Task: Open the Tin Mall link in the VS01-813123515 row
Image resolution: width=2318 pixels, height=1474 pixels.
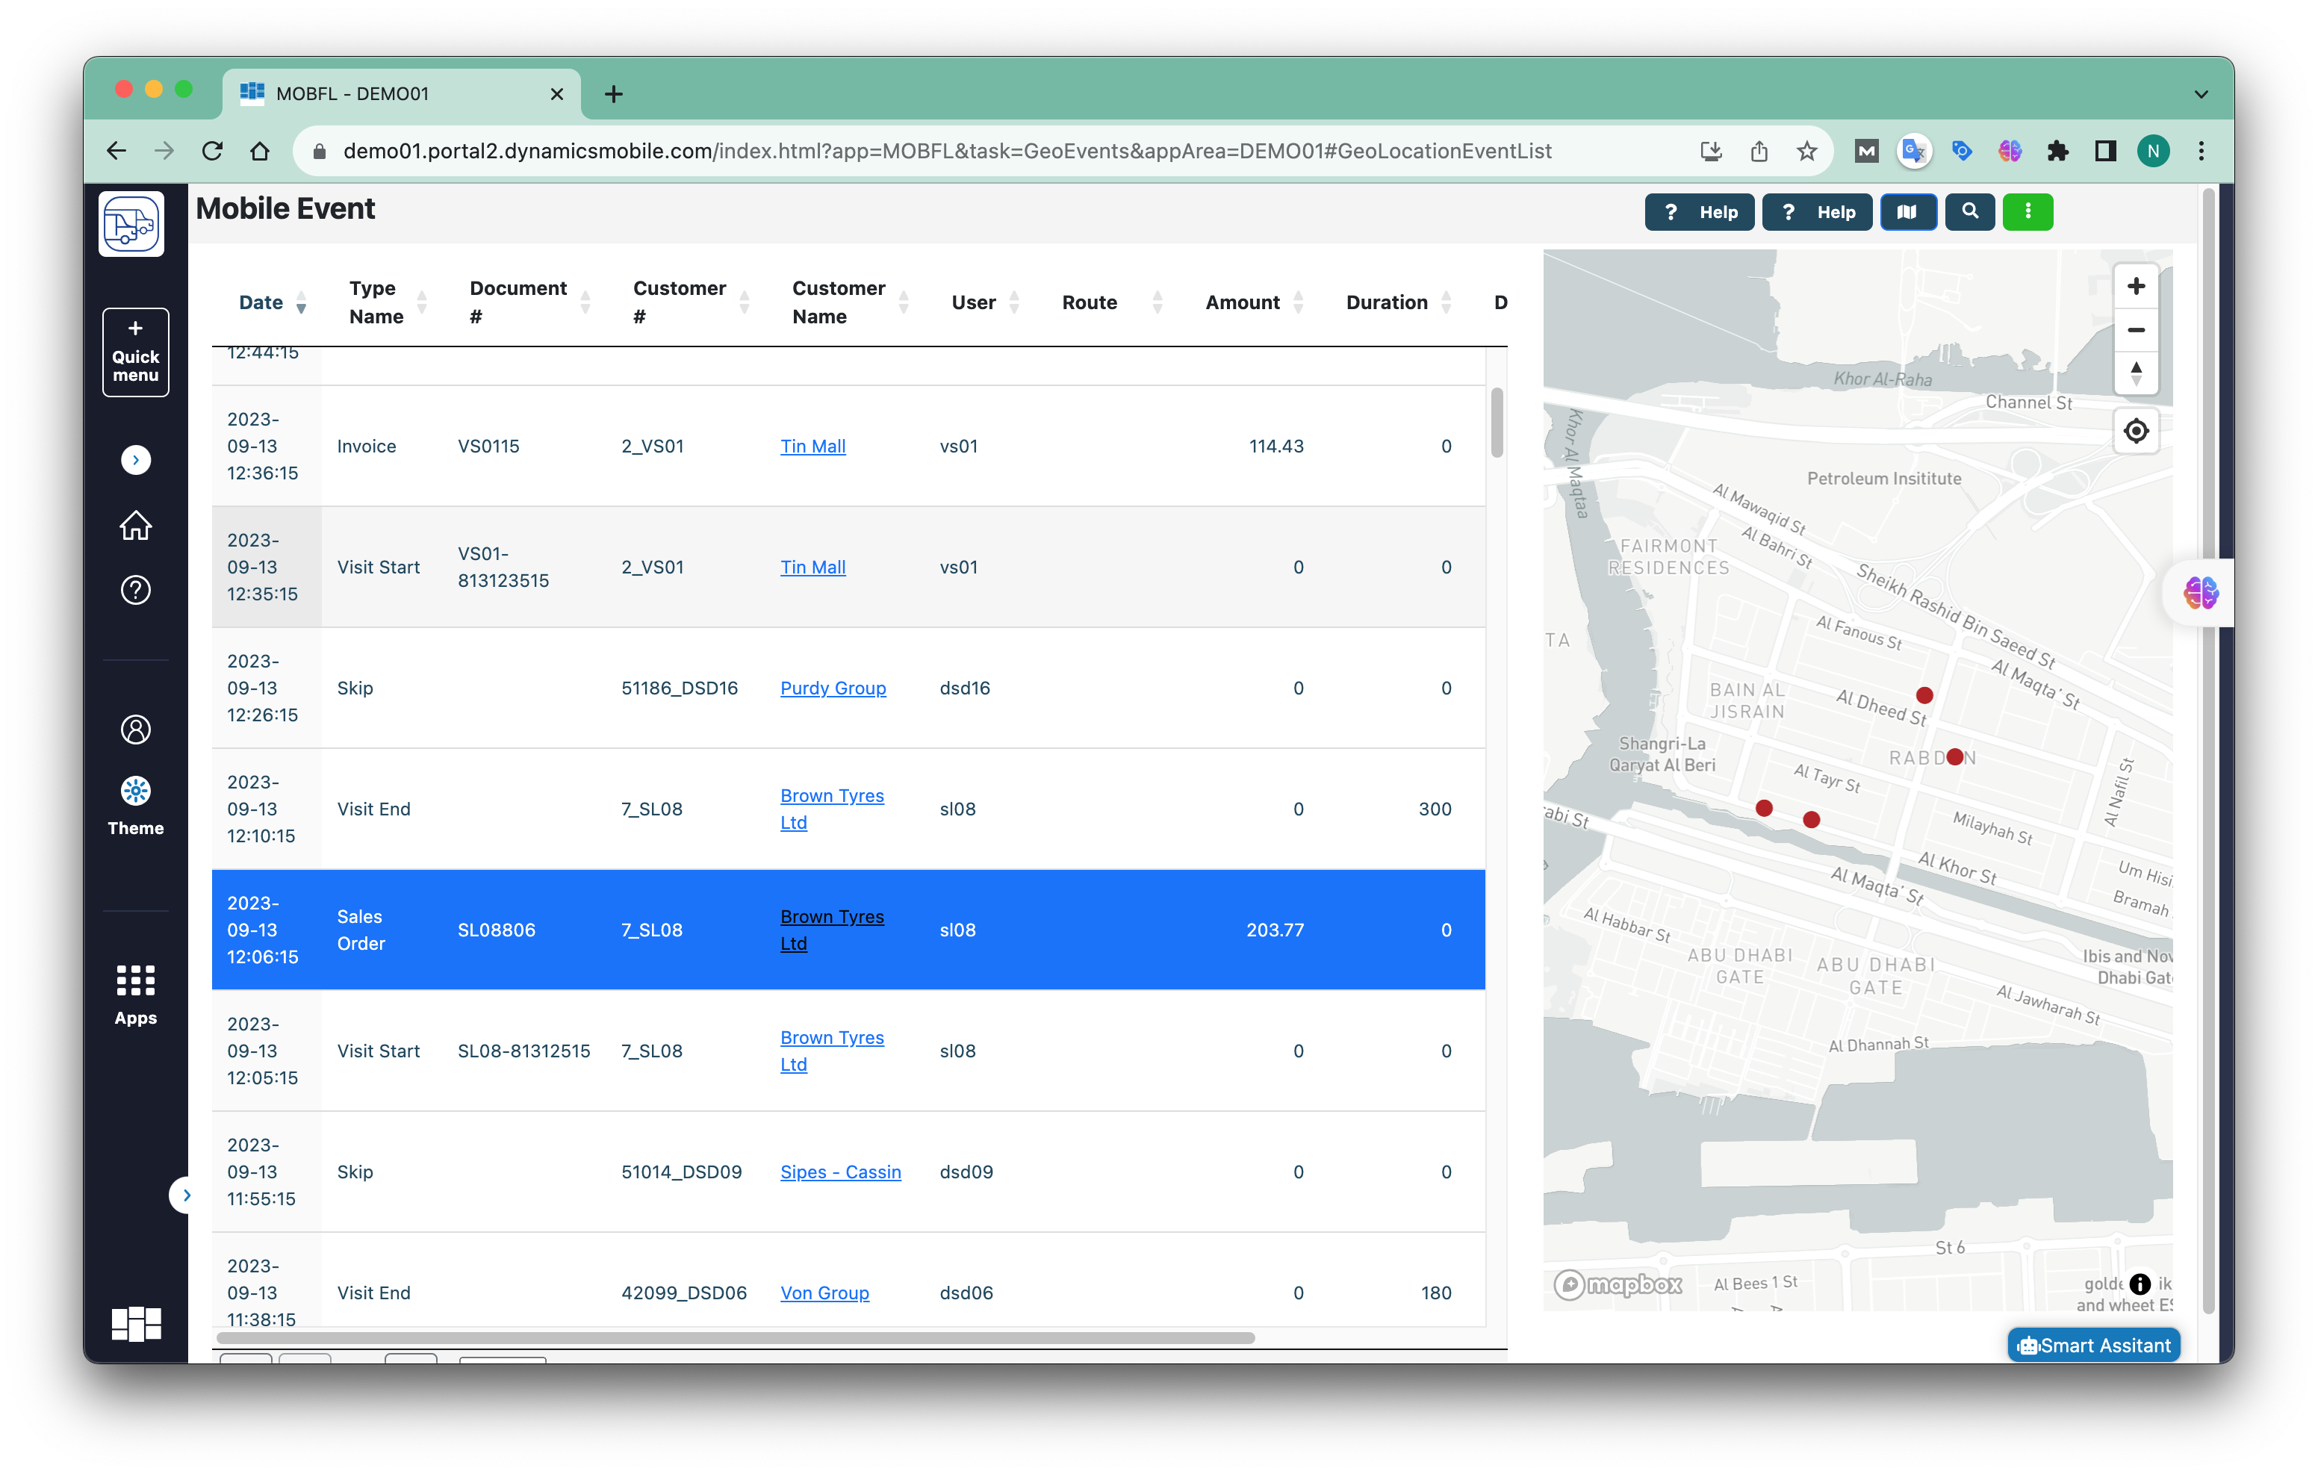Action: click(812, 567)
